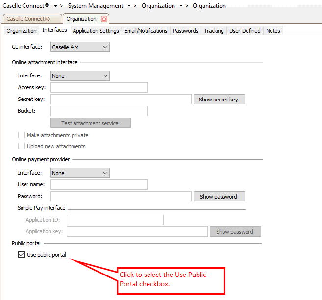Click the Bucket input field
322x300 pixels.
coord(99,111)
